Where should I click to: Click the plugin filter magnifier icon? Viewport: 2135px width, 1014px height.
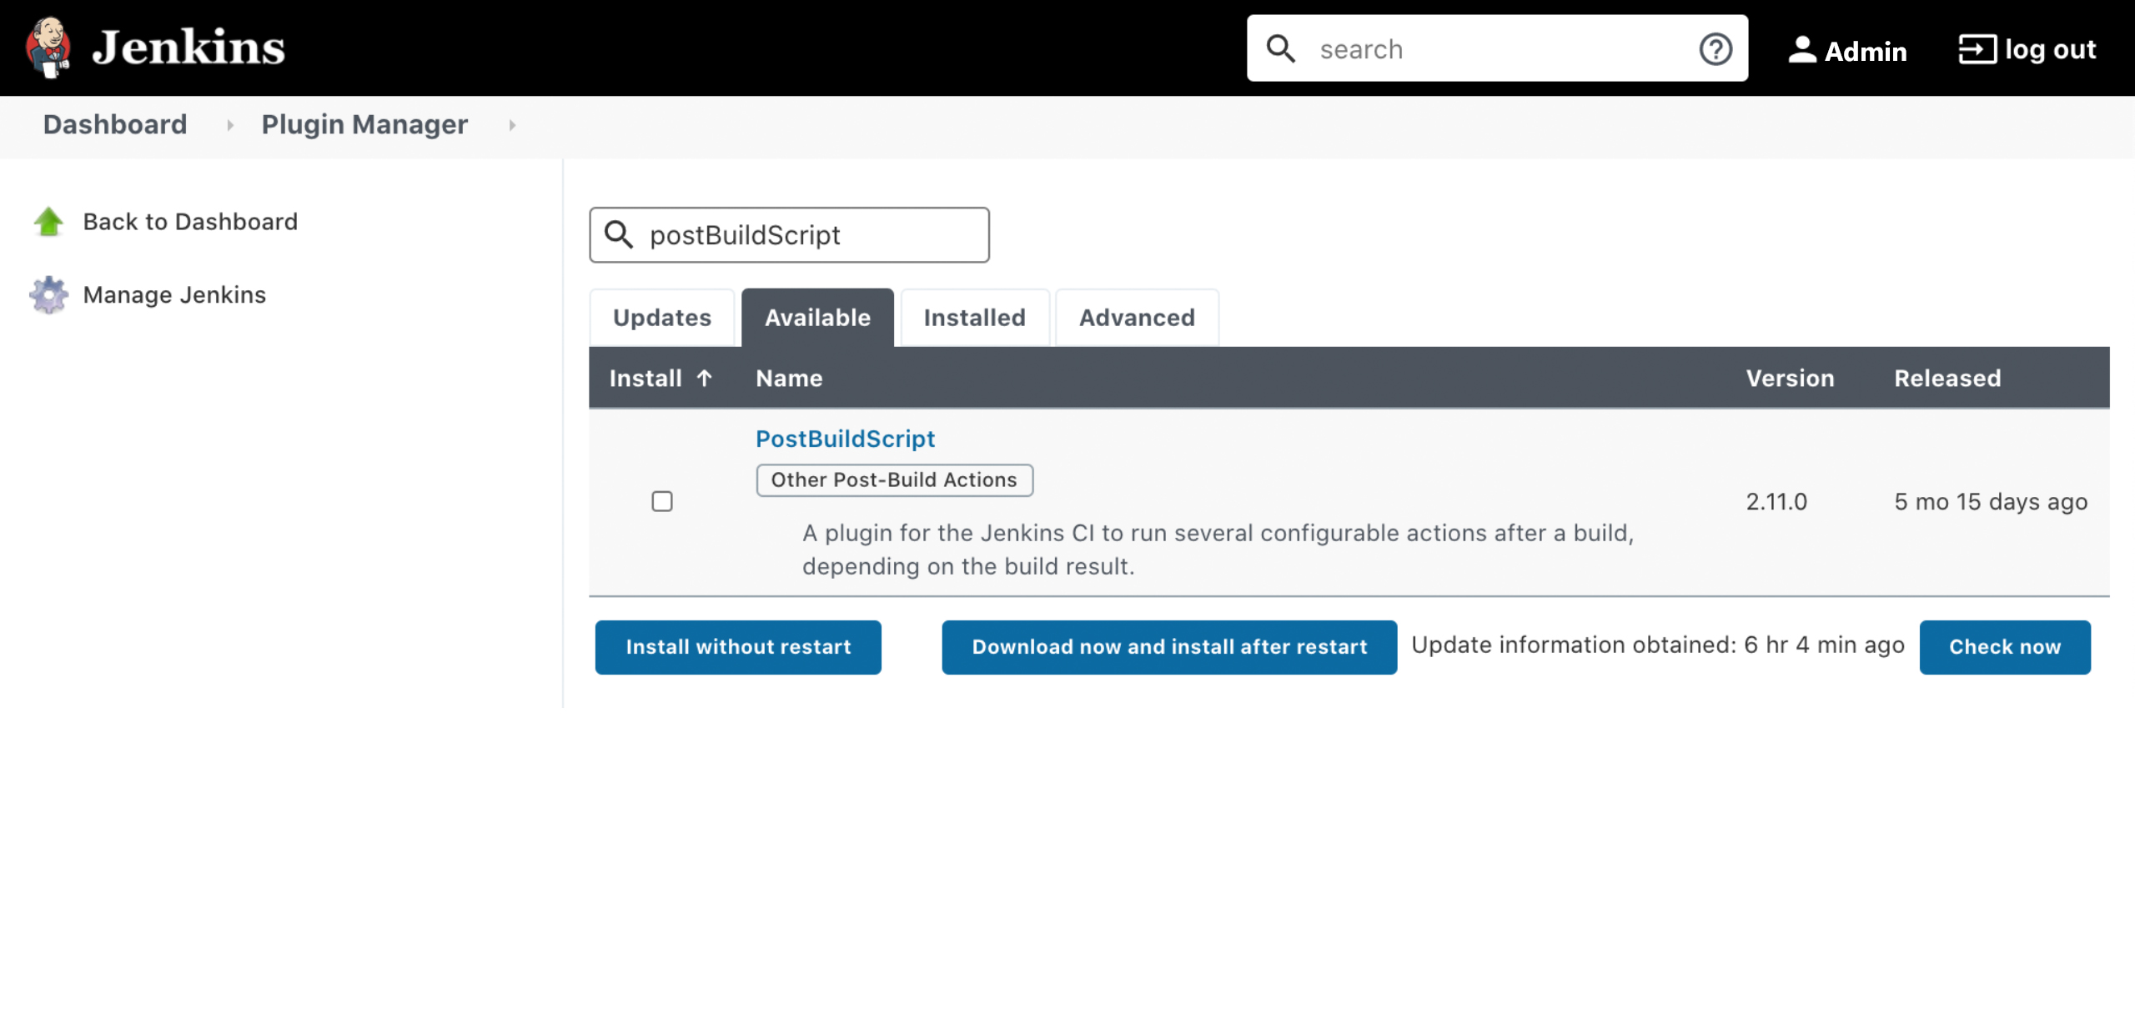tap(619, 235)
